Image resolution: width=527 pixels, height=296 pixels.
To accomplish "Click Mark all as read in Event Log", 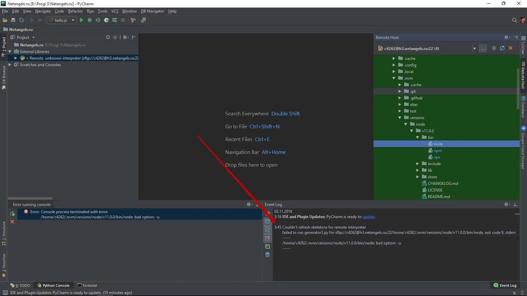I will click(x=267, y=246).
